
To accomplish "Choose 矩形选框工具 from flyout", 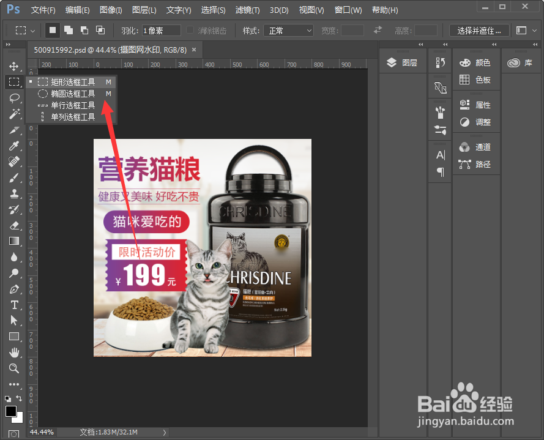I will point(71,82).
